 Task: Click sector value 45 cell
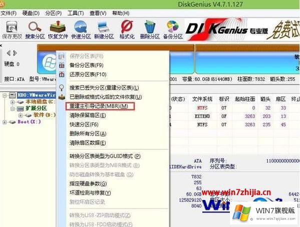283,125
